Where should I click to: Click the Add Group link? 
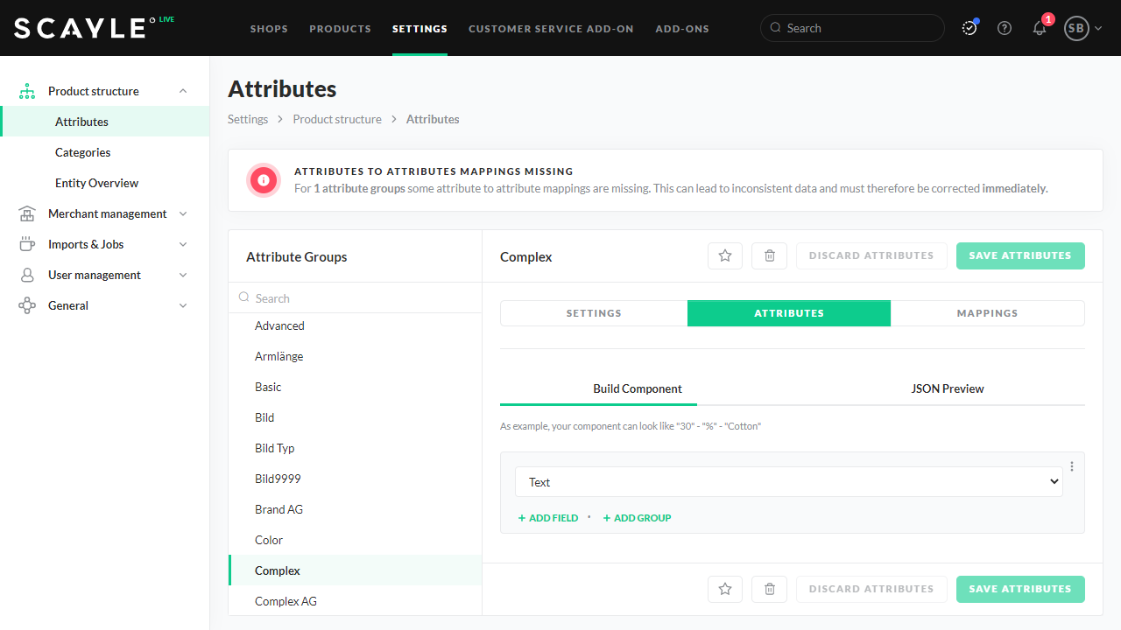pos(637,518)
